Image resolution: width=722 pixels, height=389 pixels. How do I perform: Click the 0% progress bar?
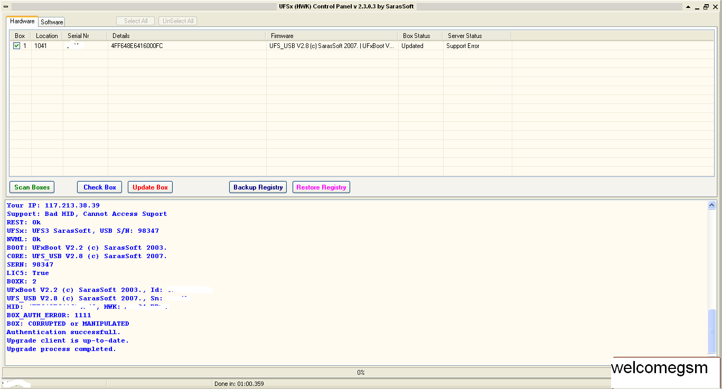(361, 372)
